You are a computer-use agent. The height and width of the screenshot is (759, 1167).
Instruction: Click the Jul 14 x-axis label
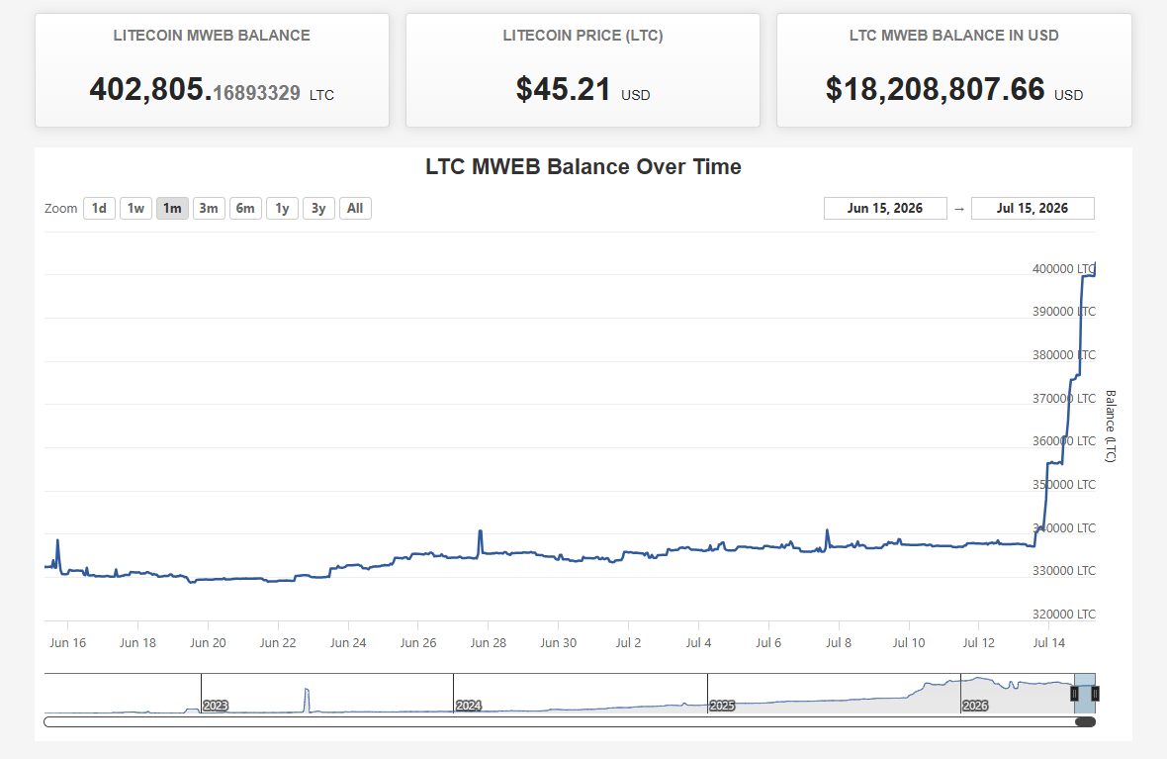[1048, 643]
